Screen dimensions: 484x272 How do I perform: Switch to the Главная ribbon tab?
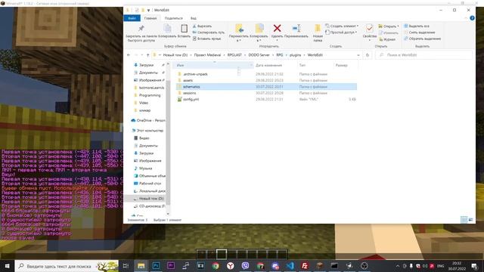coord(150,18)
